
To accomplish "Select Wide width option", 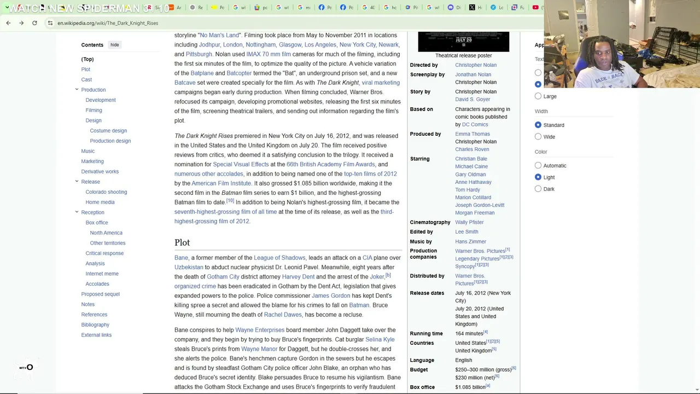I will (538, 137).
